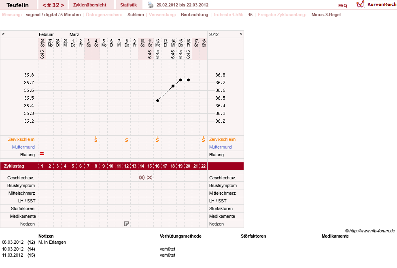The width and height of the screenshot is (397, 268).
Task: Go to the previous cycle with the '<' arrow beside # 32
Action: pyautogui.click(x=44, y=5)
